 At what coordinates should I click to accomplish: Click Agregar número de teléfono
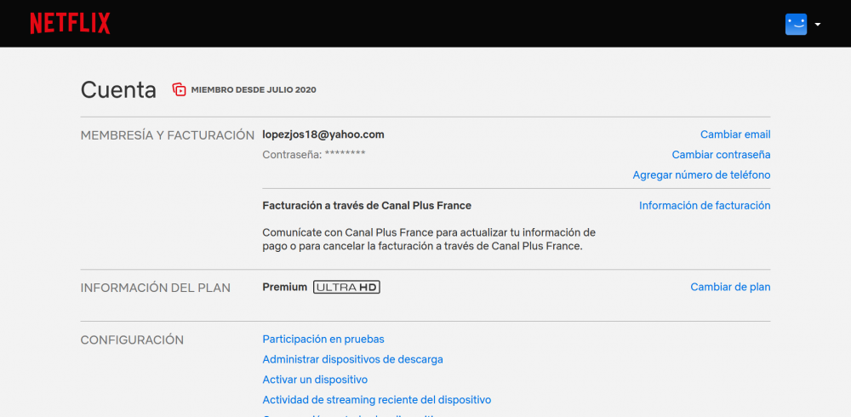pos(701,175)
